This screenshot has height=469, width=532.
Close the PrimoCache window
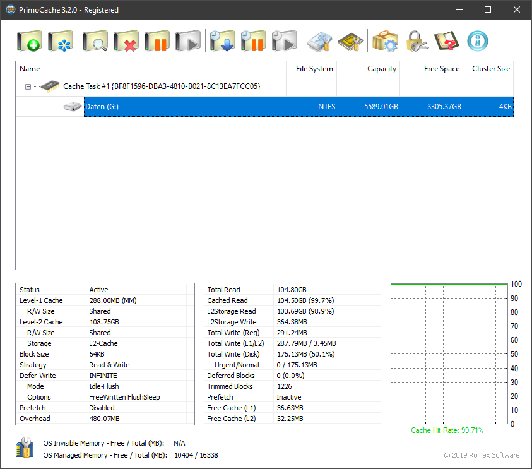point(517,9)
